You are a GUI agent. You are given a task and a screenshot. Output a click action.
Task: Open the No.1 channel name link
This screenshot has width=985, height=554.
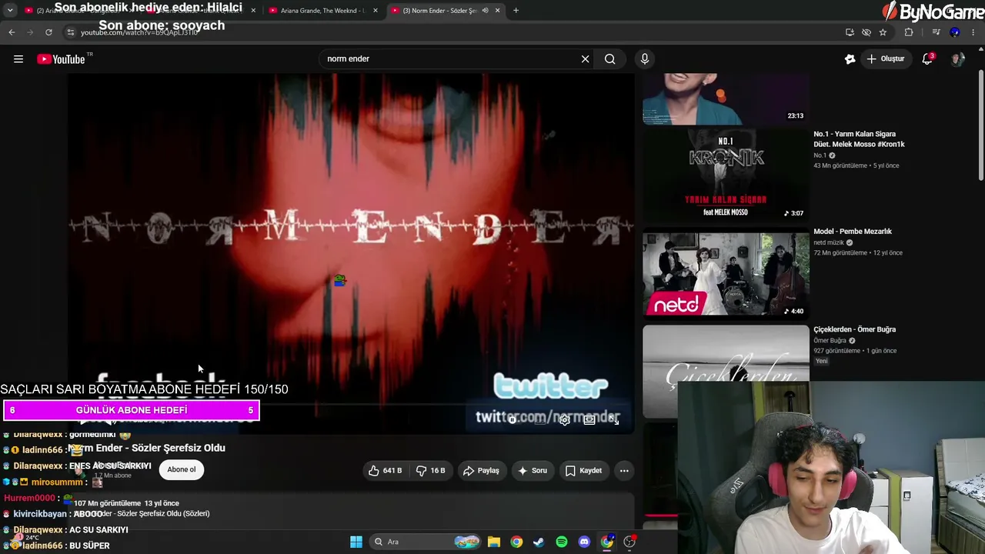[820, 155]
